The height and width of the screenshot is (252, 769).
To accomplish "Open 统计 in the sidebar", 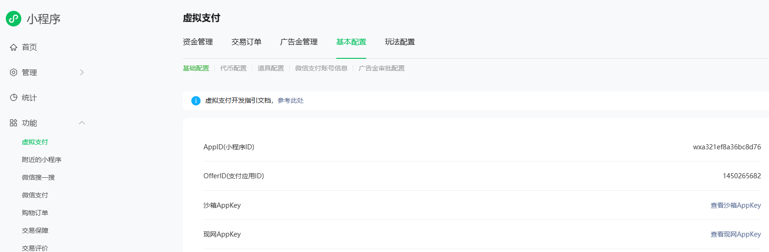I will [x=29, y=98].
